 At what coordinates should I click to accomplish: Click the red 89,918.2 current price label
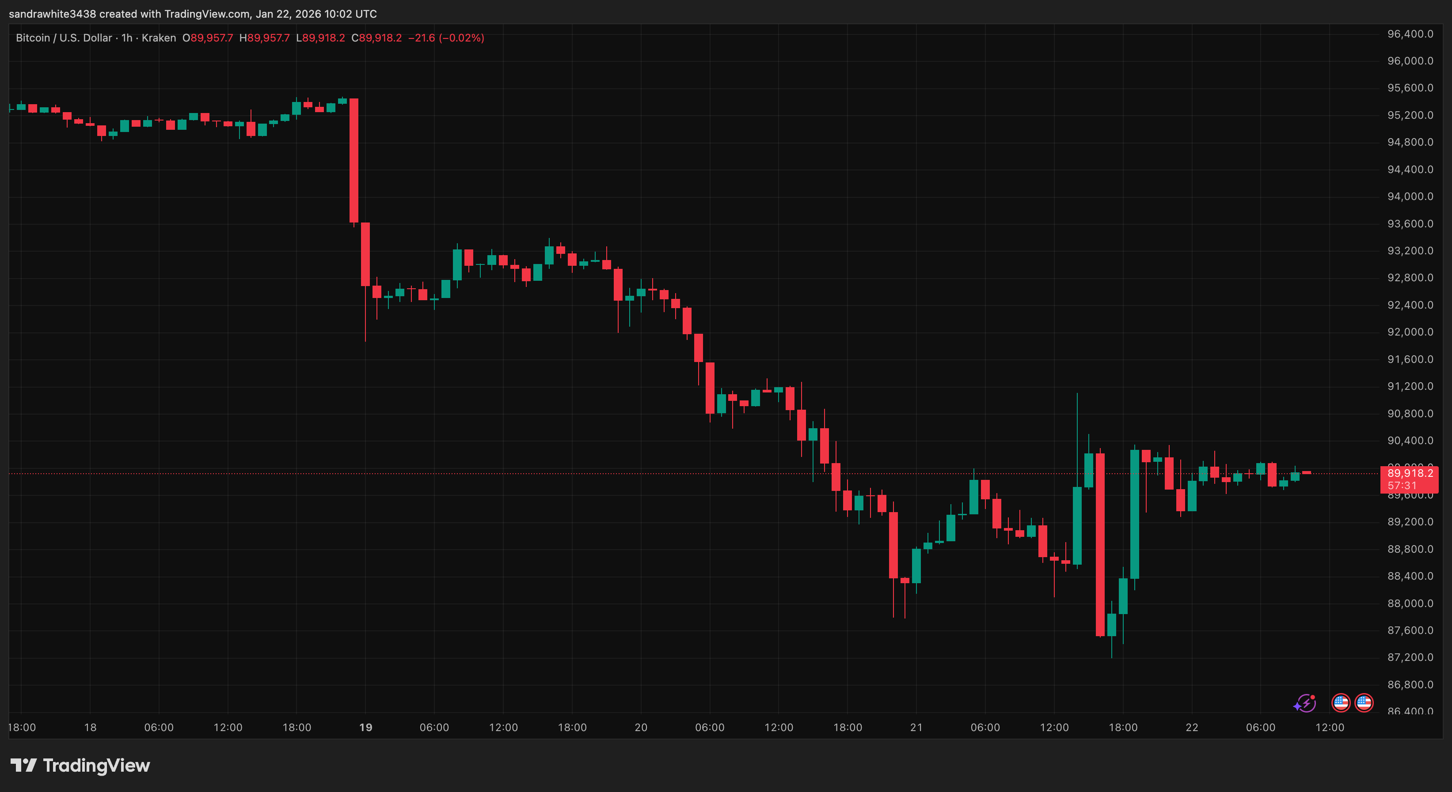[1410, 473]
